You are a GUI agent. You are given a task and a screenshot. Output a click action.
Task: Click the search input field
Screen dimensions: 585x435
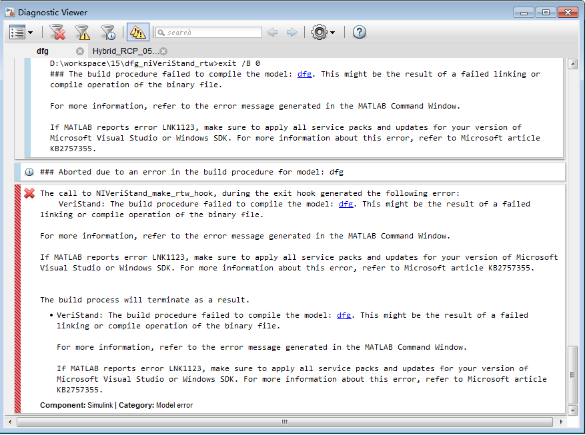pos(209,33)
